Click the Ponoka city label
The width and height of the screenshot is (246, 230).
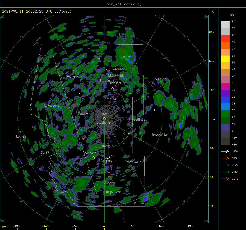(125, 56)
